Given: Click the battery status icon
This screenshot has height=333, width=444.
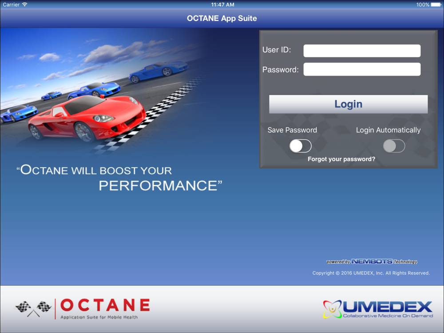Looking at the screenshot, I should (436, 4).
